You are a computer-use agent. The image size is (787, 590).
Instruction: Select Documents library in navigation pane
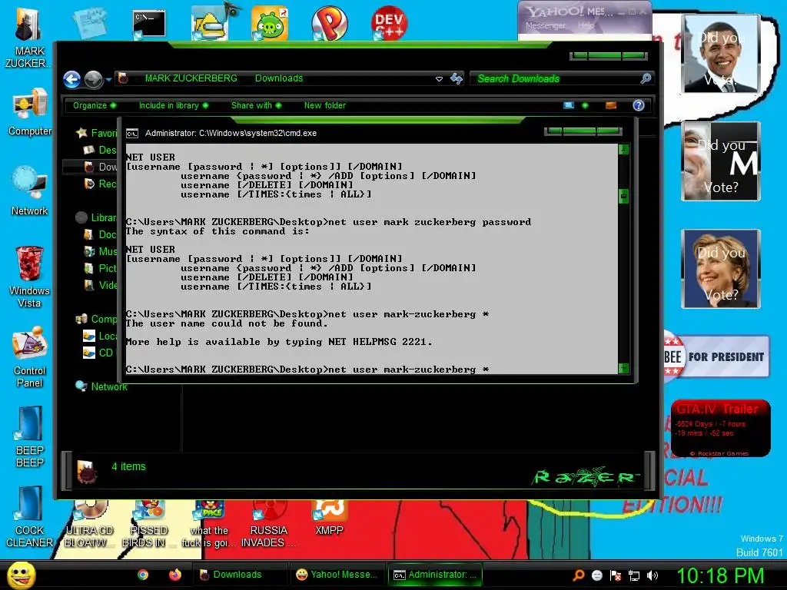pos(101,235)
